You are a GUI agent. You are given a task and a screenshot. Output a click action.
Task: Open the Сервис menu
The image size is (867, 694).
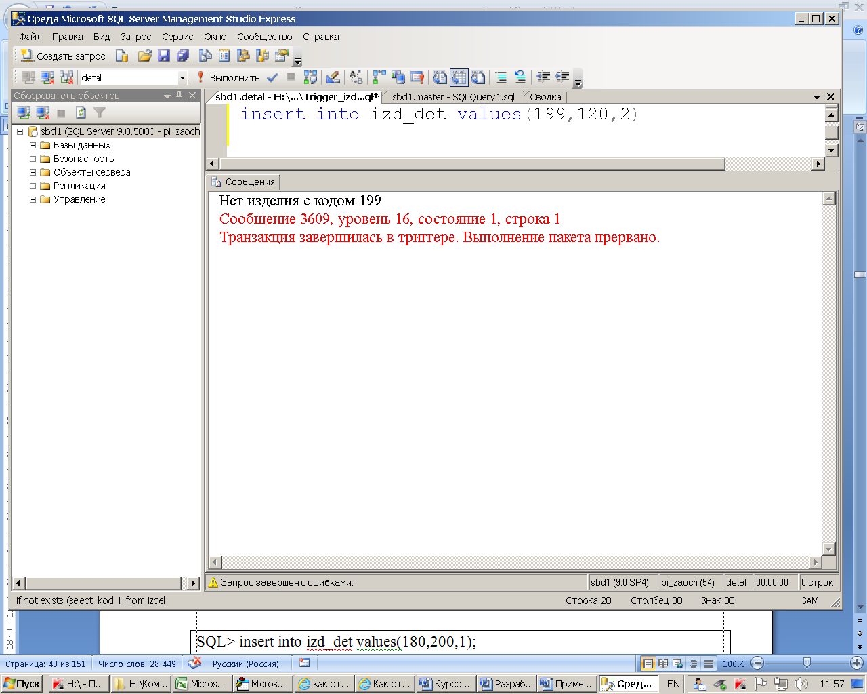coord(177,37)
